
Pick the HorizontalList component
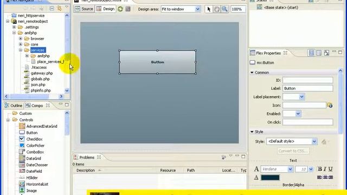click(37, 184)
